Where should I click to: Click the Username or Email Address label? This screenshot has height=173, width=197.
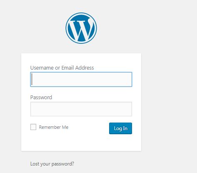coord(62,68)
